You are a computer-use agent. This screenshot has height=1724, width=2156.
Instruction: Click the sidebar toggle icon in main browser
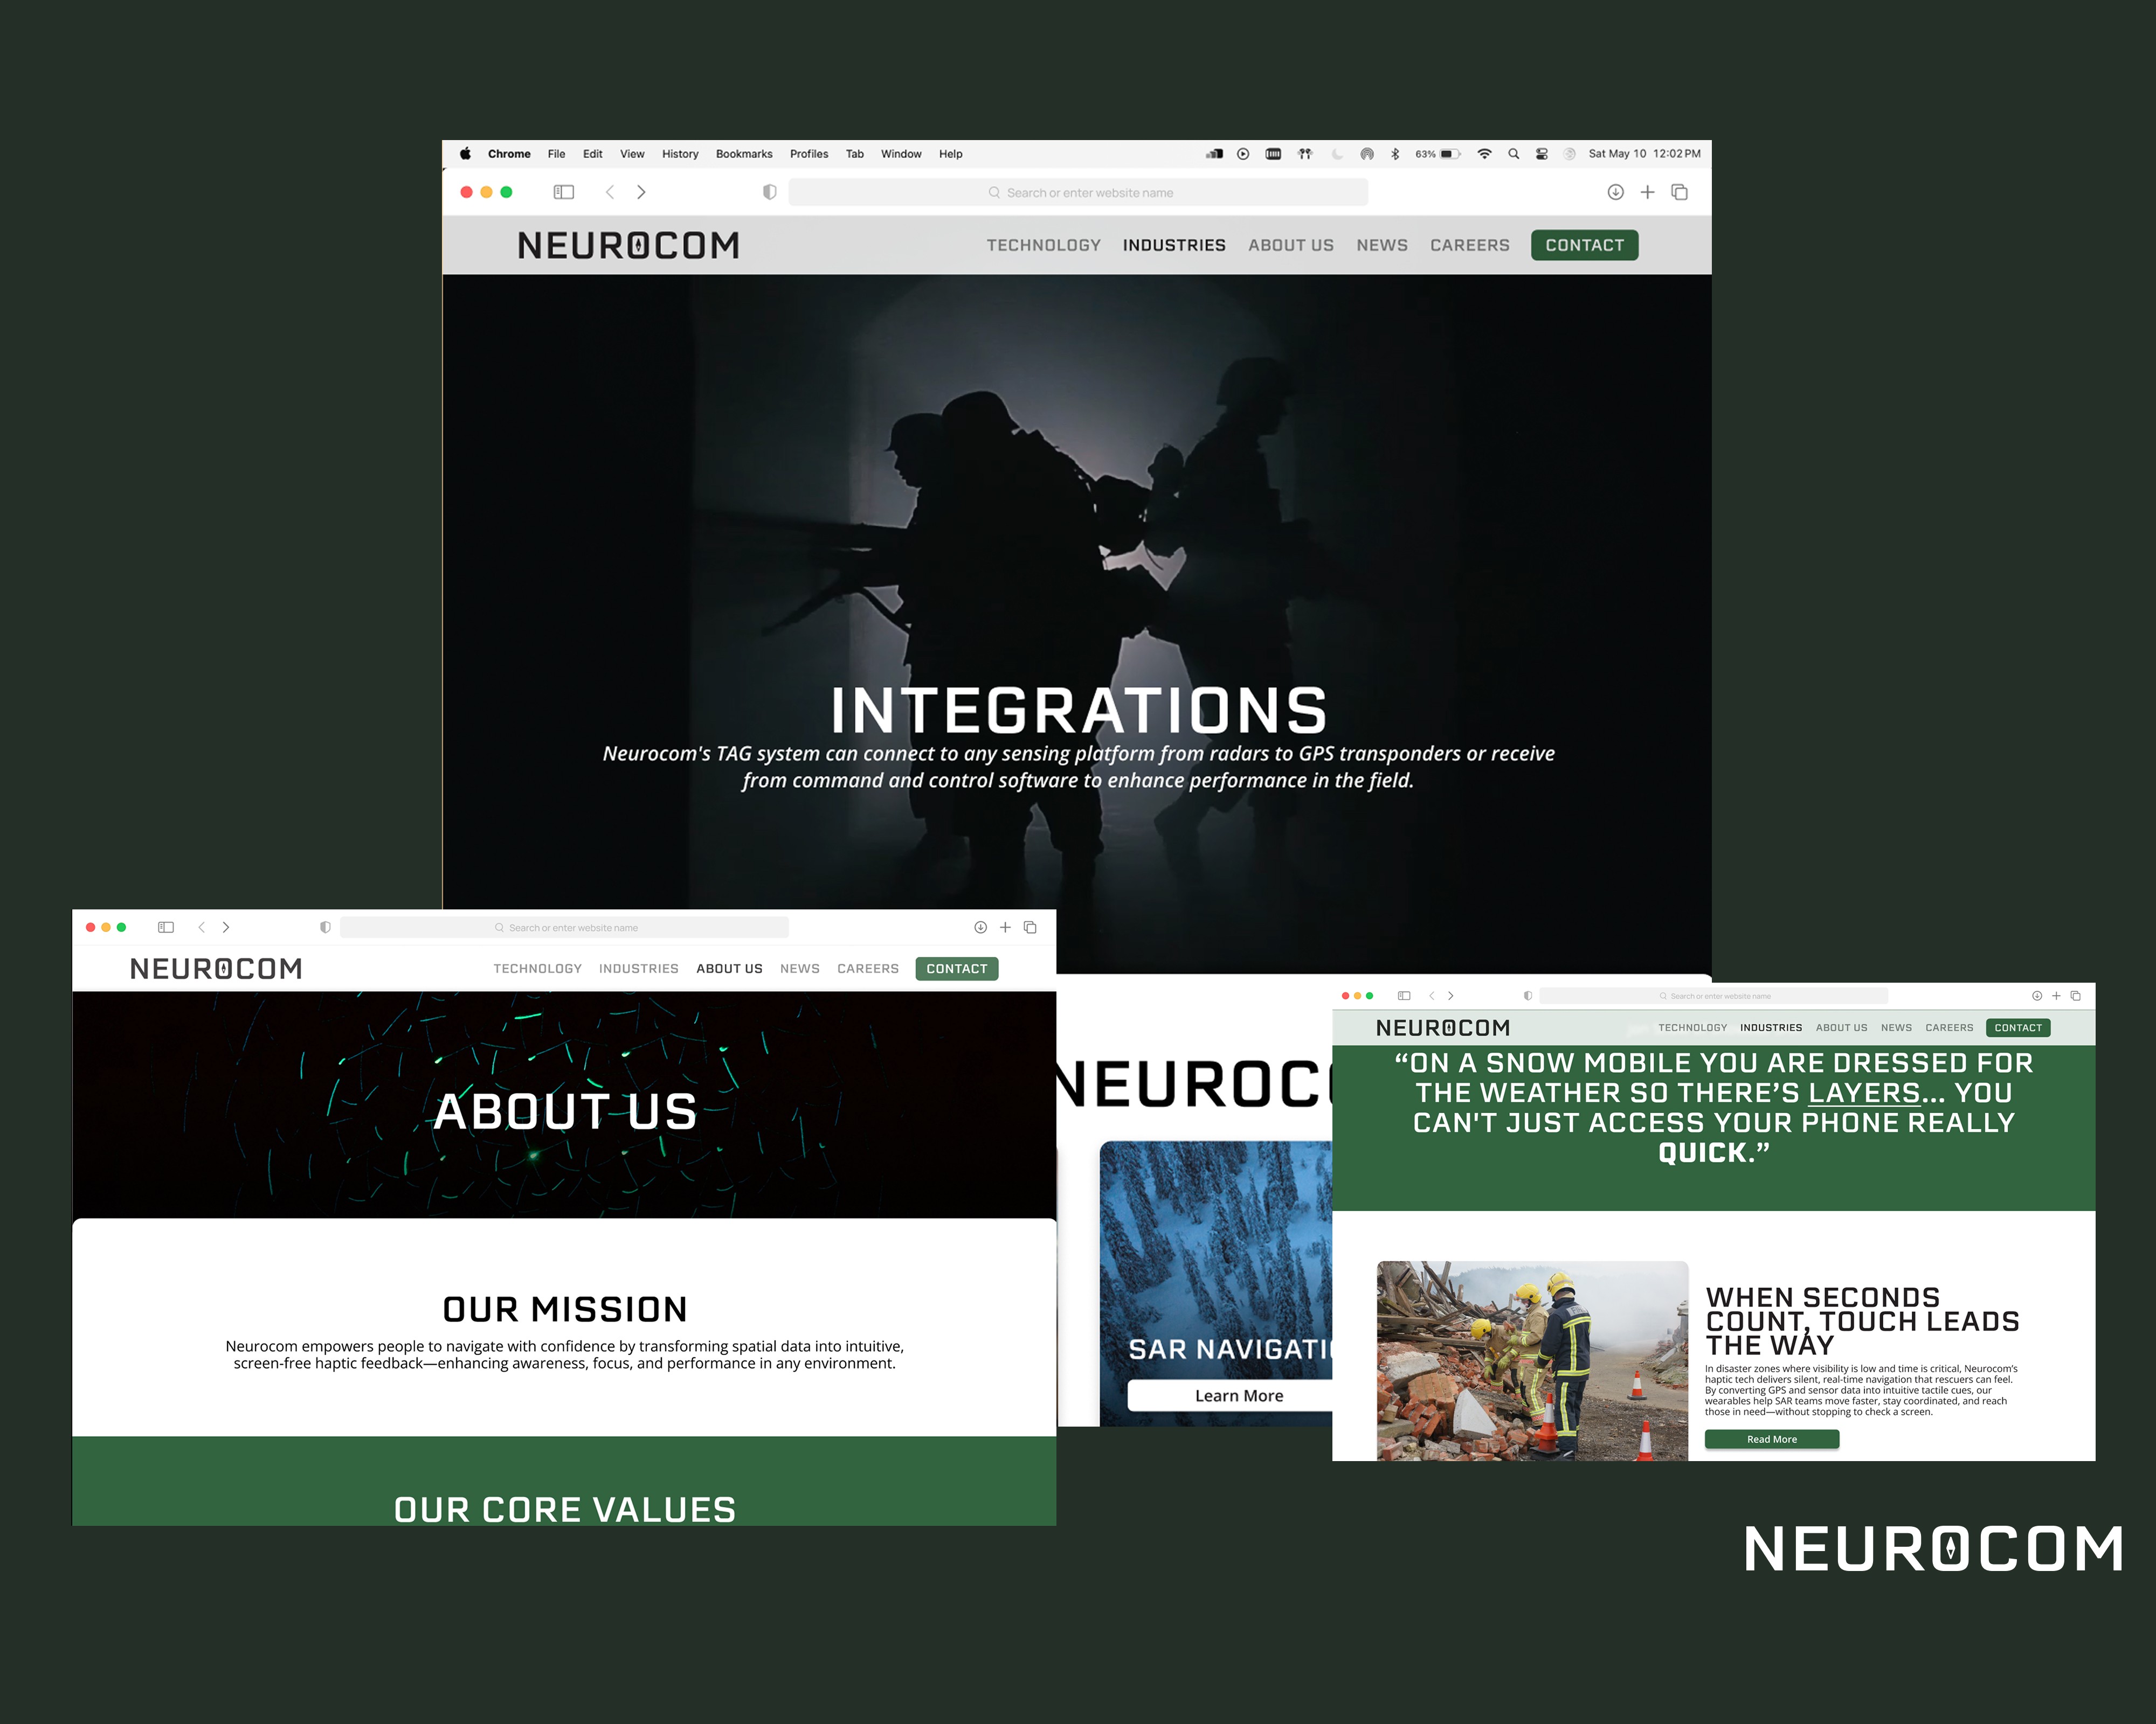[x=564, y=192]
